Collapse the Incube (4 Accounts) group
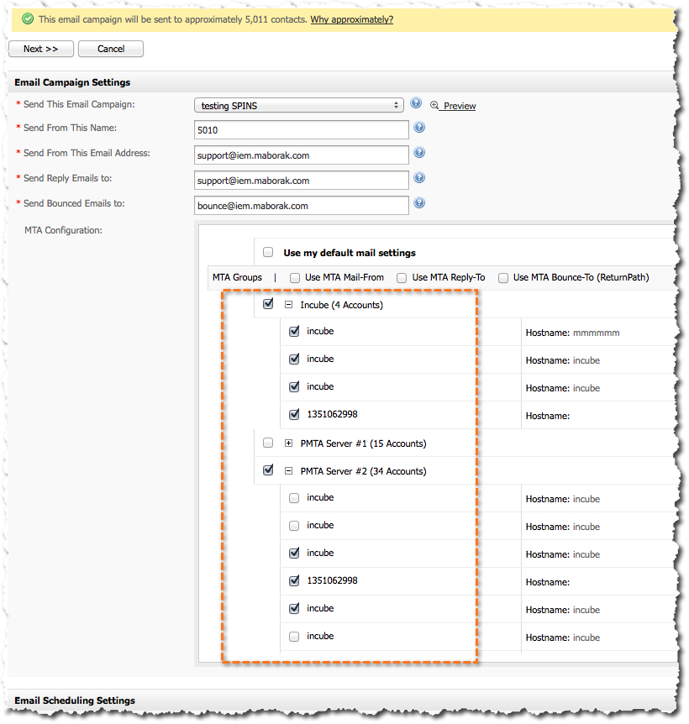The height and width of the screenshot is (724, 689). click(288, 305)
